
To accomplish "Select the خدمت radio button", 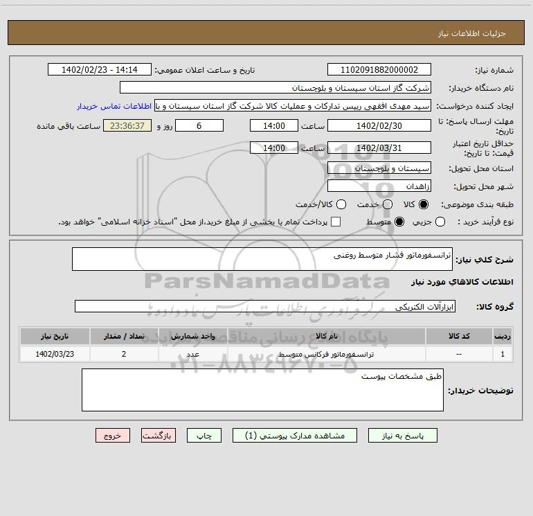I will point(388,204).
